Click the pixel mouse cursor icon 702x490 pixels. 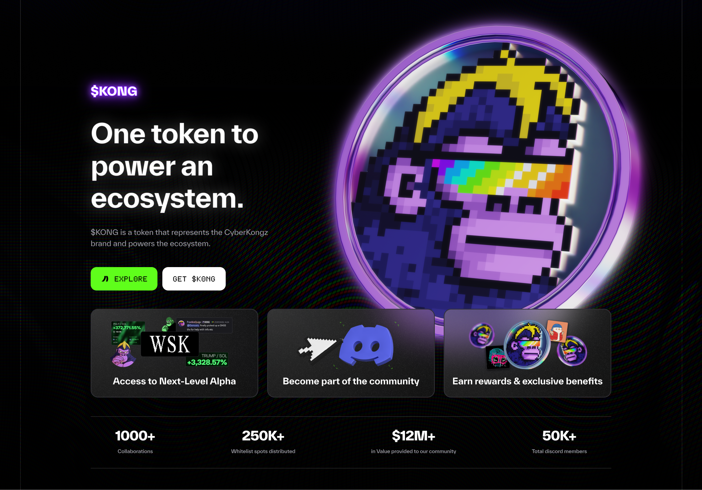pos(318,349)
